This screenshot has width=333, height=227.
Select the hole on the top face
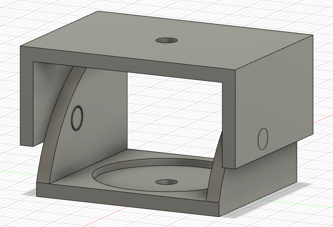click(166, 40)
